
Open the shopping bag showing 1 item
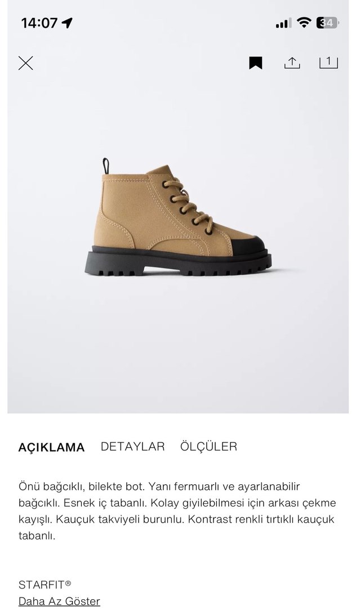[328, 63]
